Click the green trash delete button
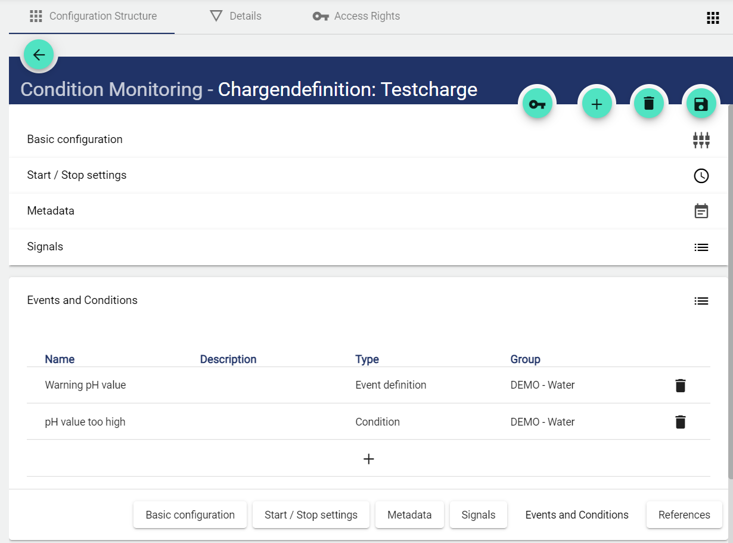The image size is (733, 543). pos(648,103)
